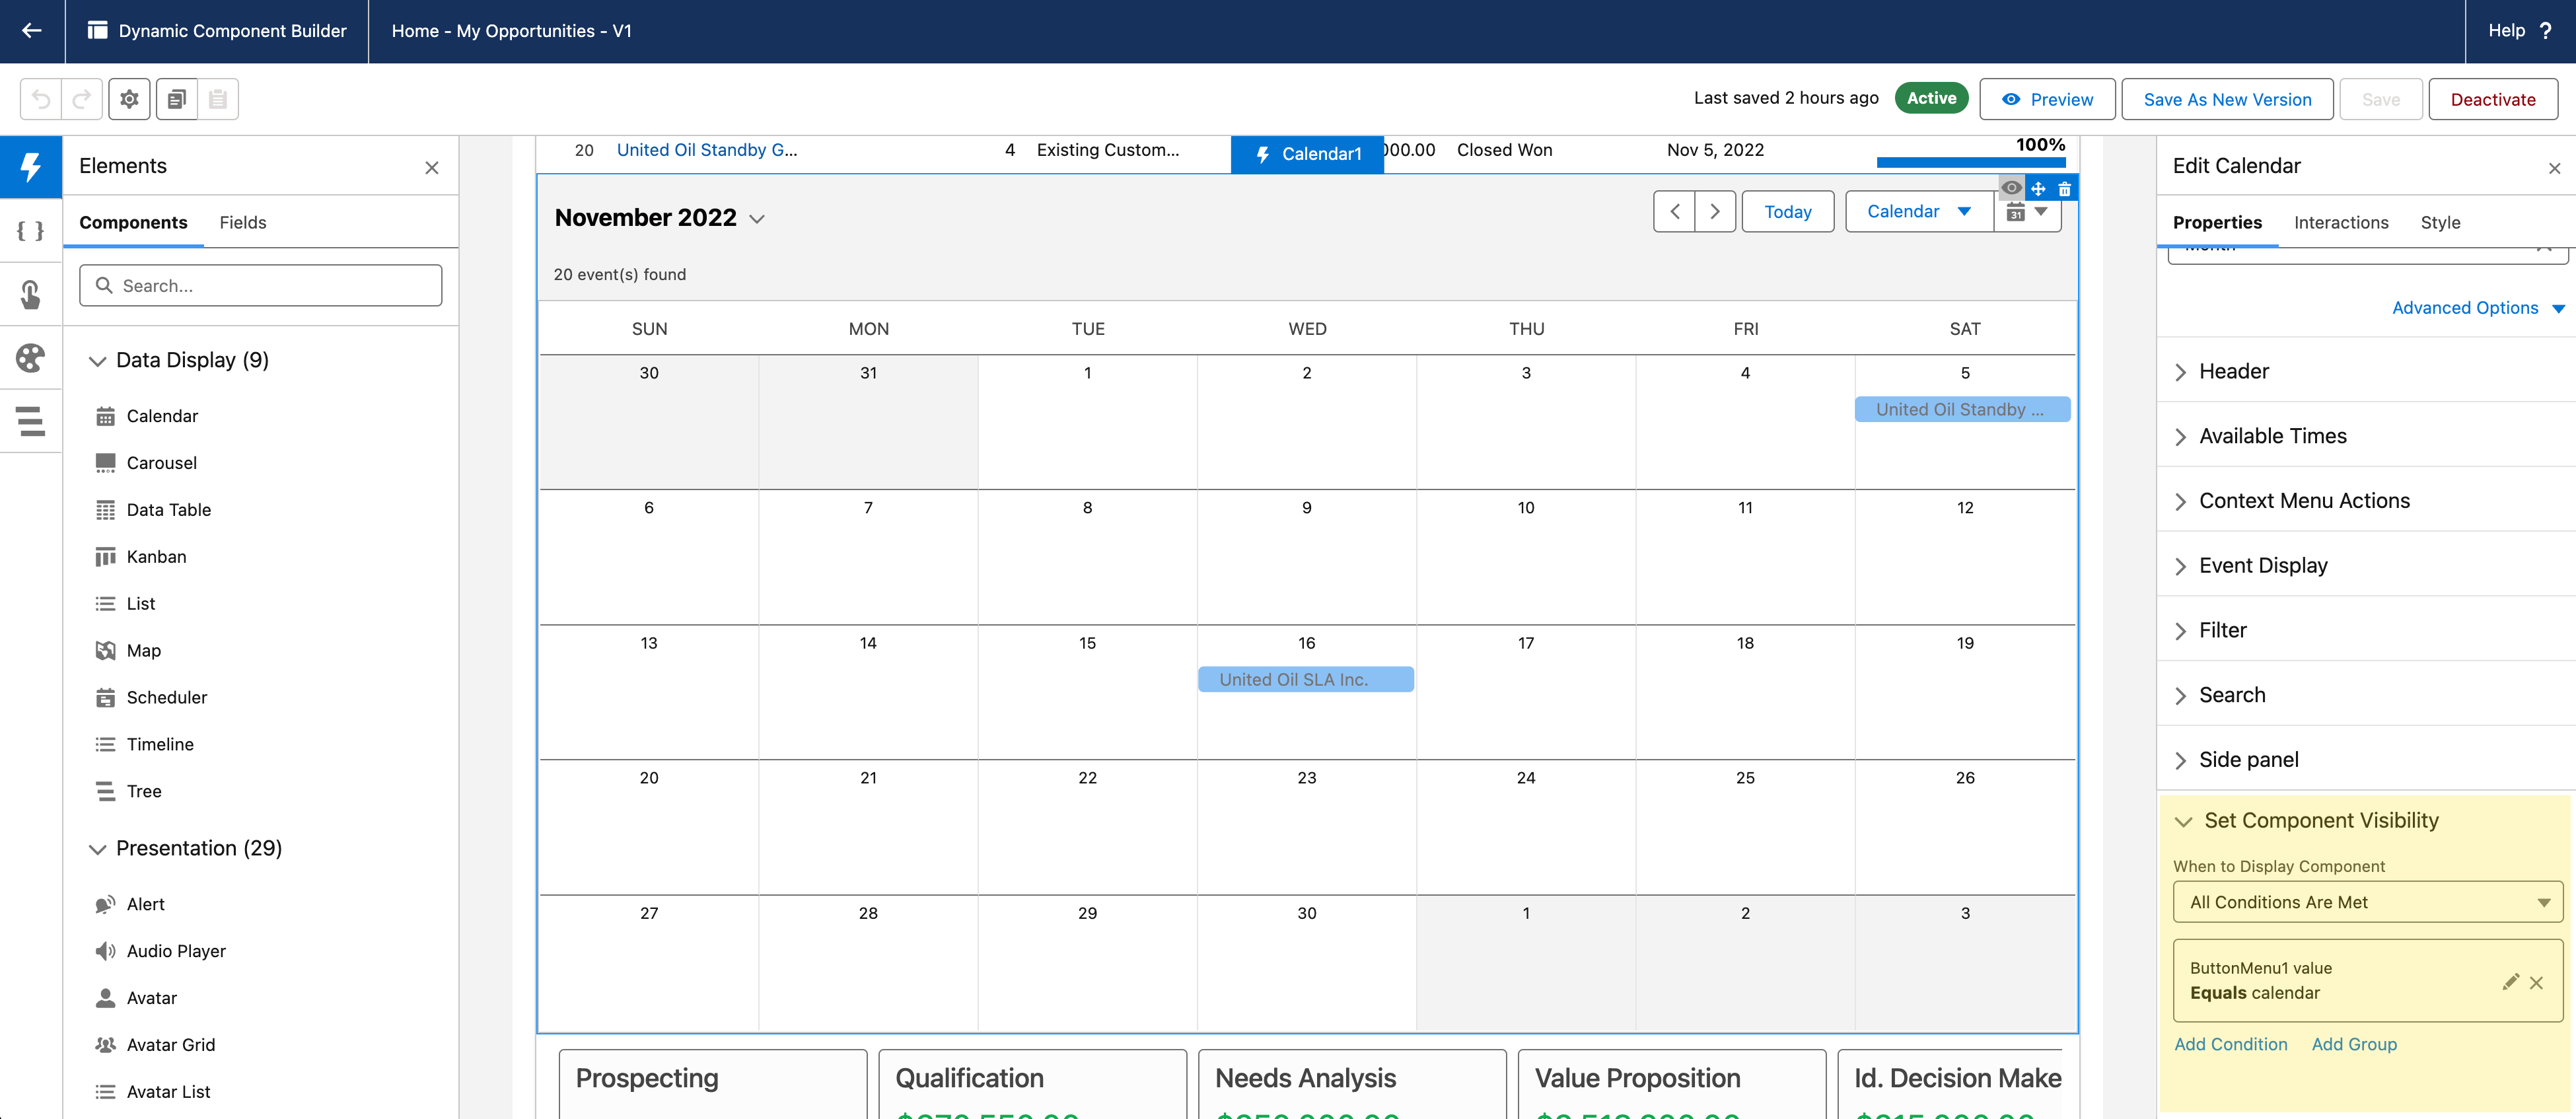
Task: Click the Deactivate button
Action: 2492,99
